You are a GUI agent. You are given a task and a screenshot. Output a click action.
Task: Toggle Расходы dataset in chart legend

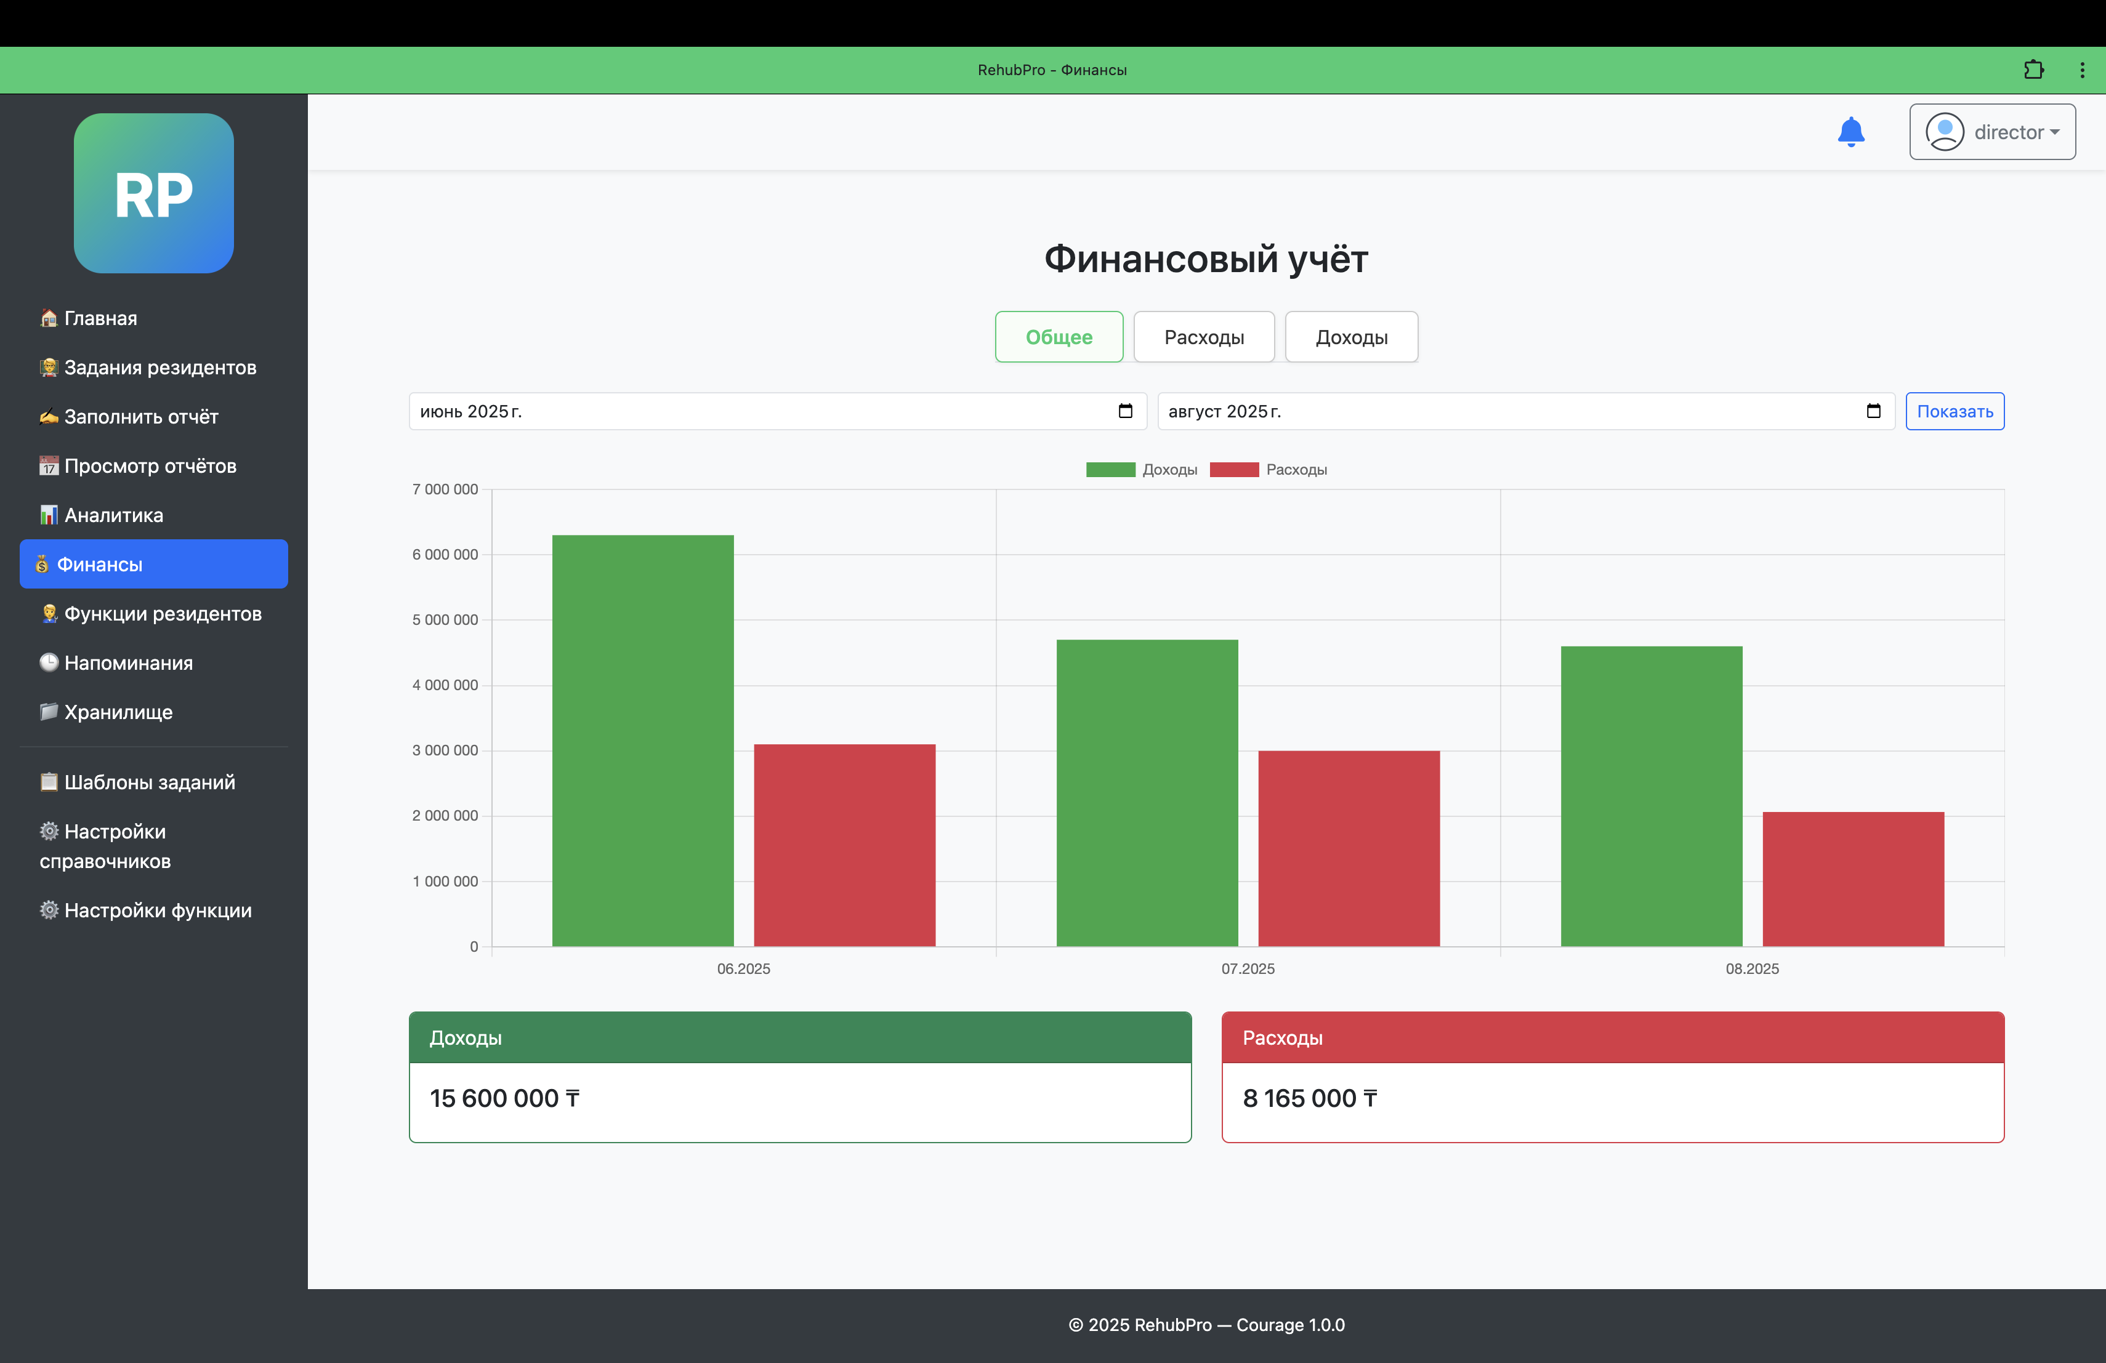1267,470
